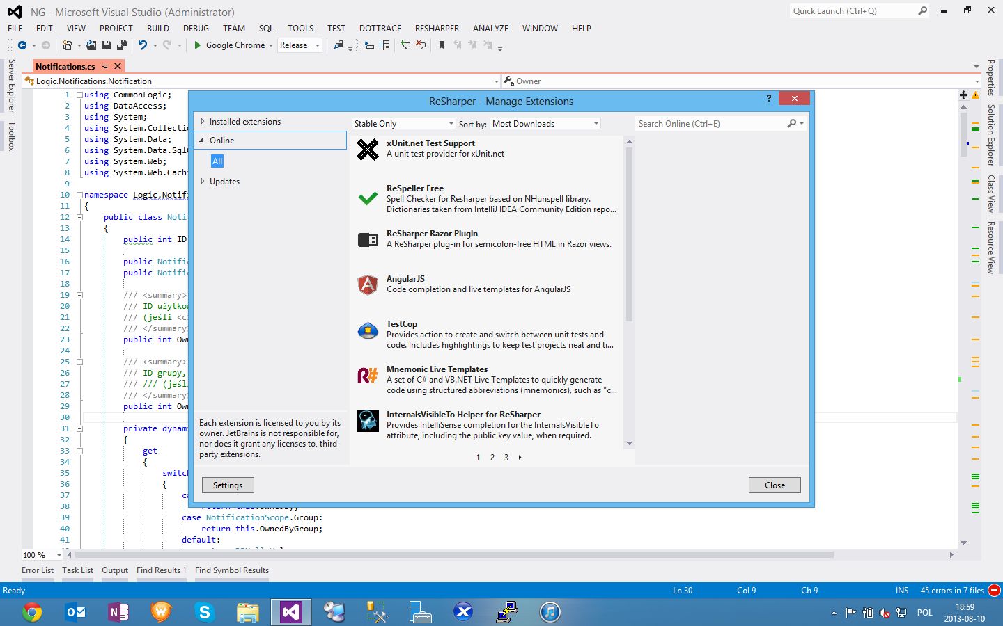Open the DOTTRACE menu
This screenshot has width=1003, height=626.
click(380, 29)
